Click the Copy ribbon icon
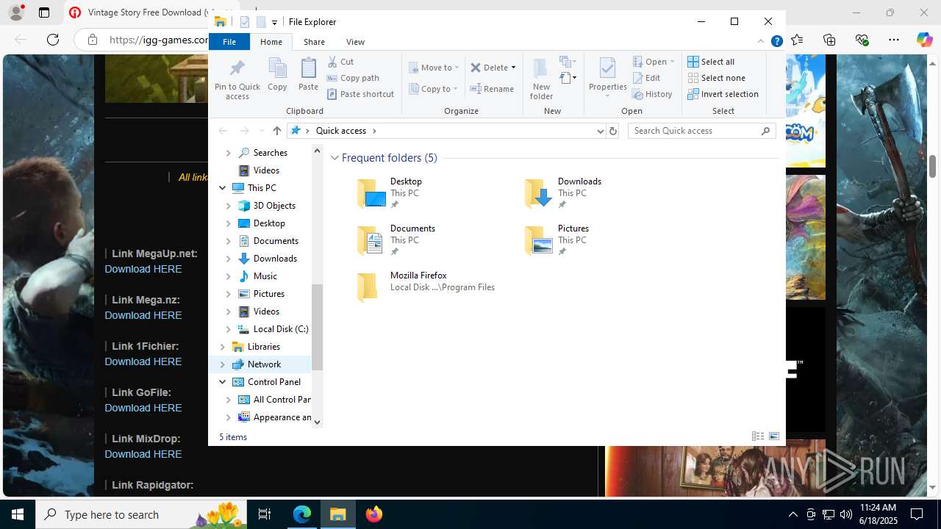The width and height of the screenshot is (941, 529). pyautogui.click(x=277, y=75)
